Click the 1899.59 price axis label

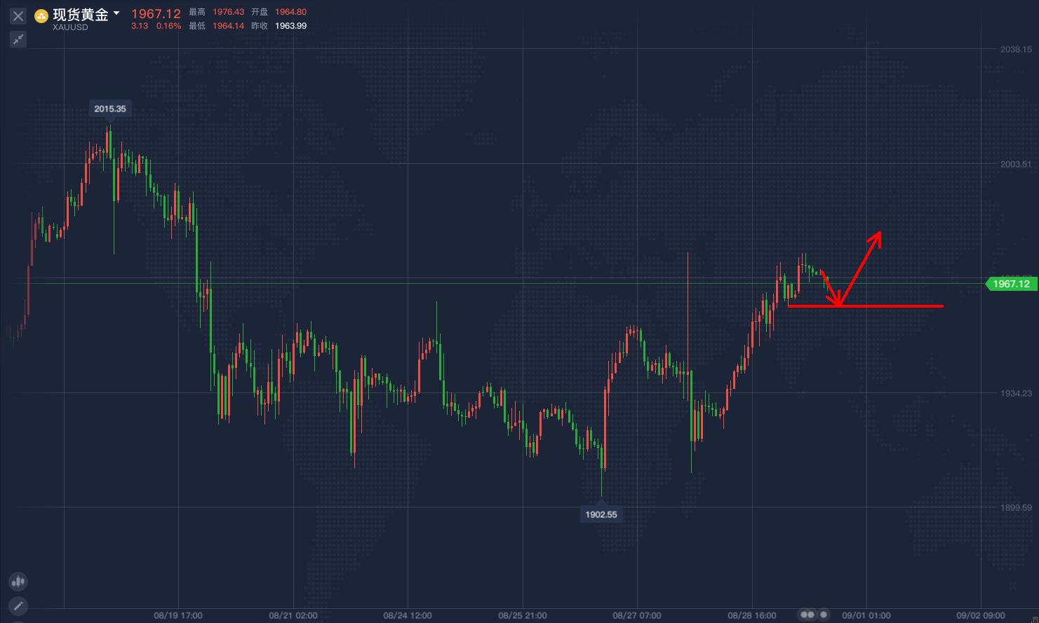[1016, 507]
